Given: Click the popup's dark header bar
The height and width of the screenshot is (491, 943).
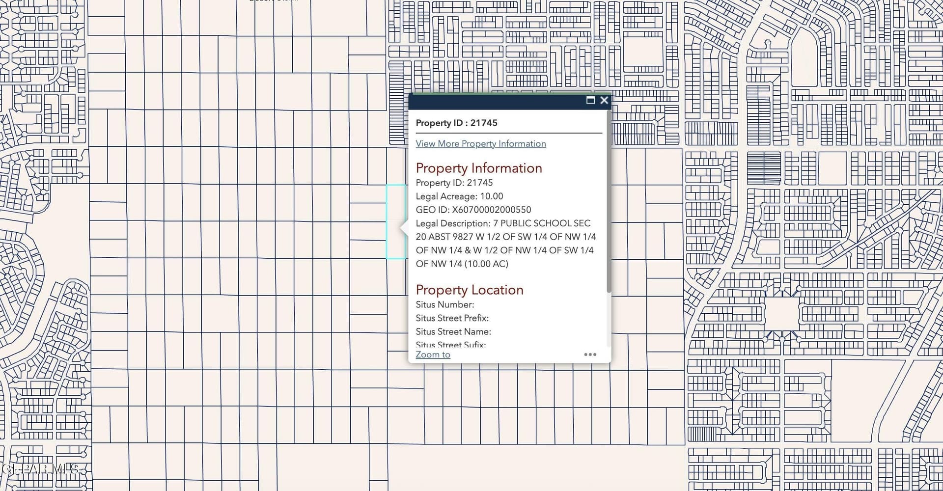Looking at the screenshot, I should click(x=496, y=101).
